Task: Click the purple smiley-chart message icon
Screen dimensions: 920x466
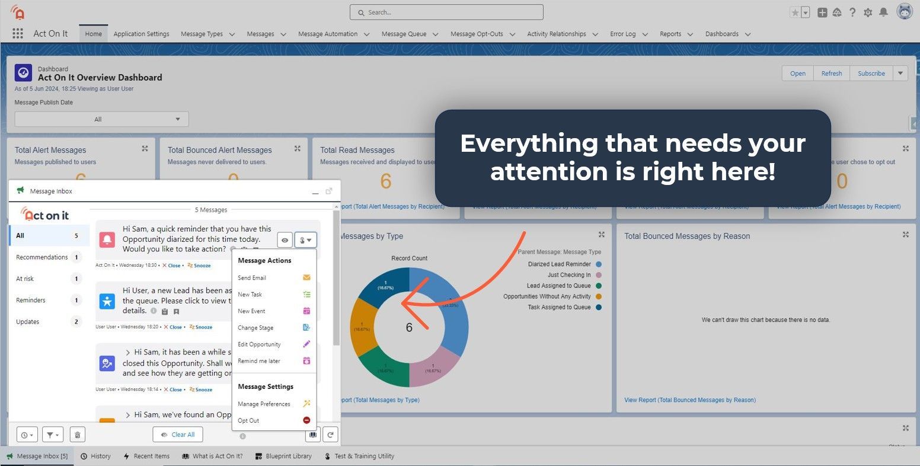Action: coord(107,363)
